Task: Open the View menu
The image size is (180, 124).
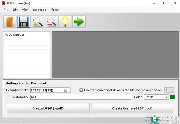Action: coord(25,10)
